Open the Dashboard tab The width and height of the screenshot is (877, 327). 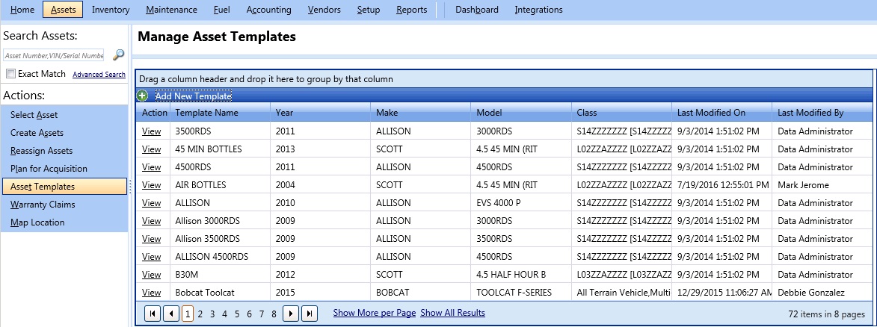tap(476, 10)
